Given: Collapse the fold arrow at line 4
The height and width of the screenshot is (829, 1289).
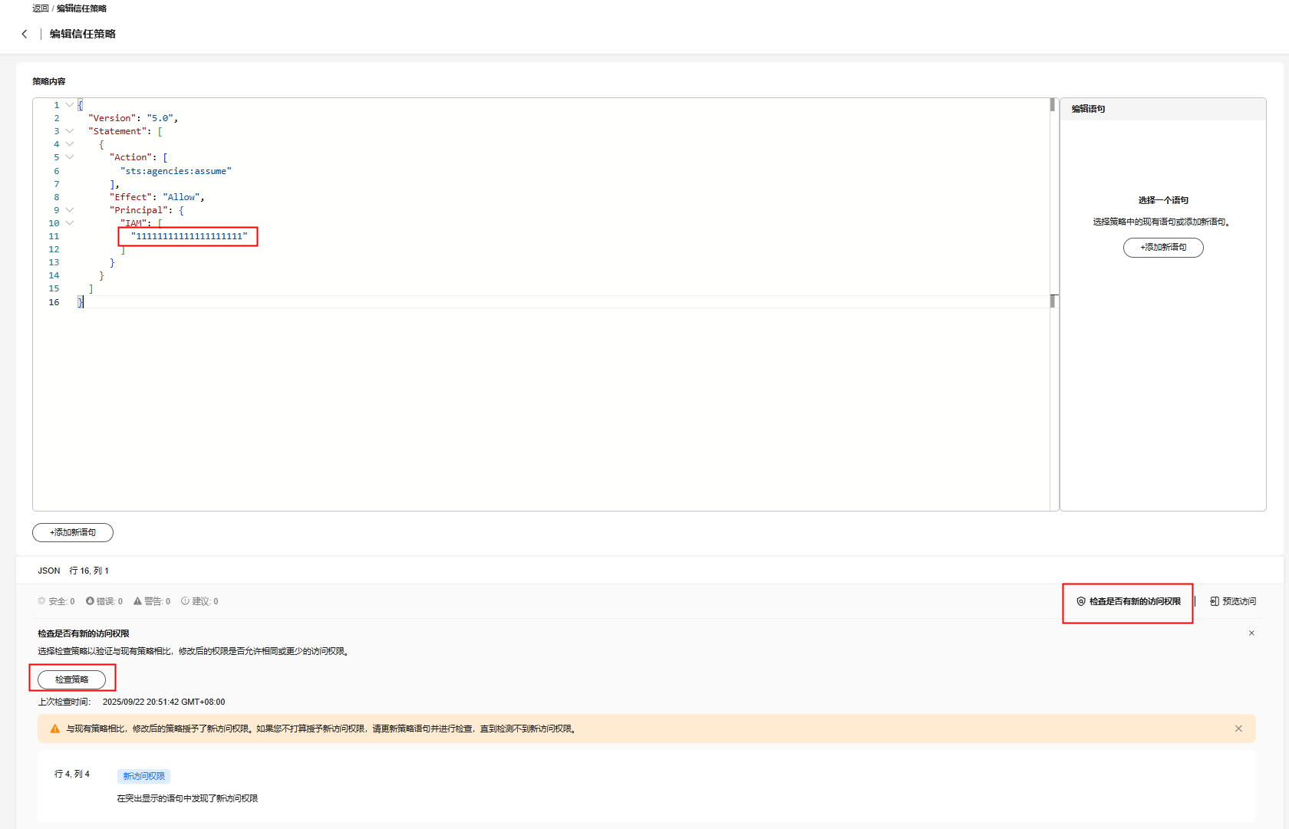Looking at the screenshot, I should click(x=70, y=144).
